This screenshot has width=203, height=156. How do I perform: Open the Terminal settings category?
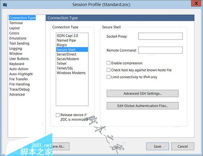(x=16, y=23)
